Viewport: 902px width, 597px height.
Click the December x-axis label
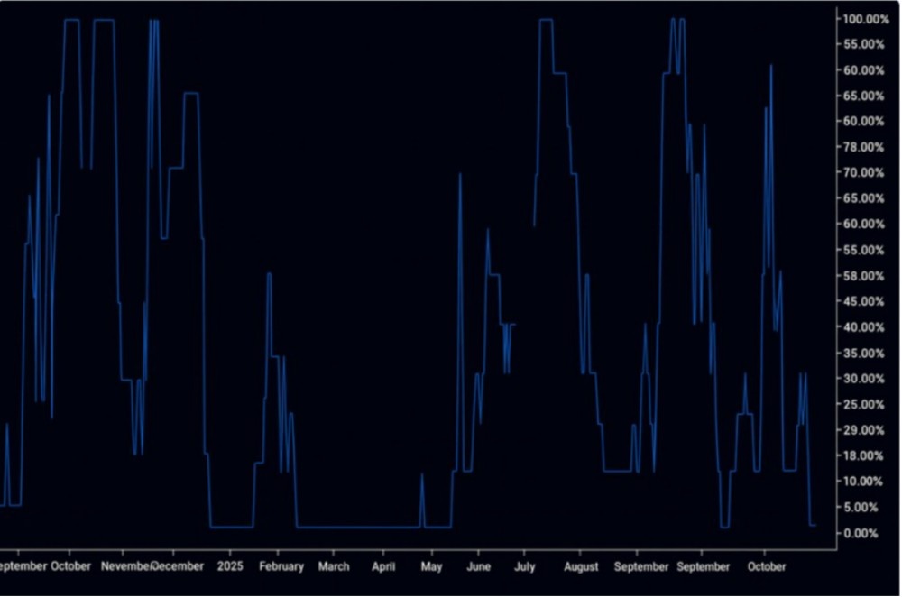click(178, 566)
